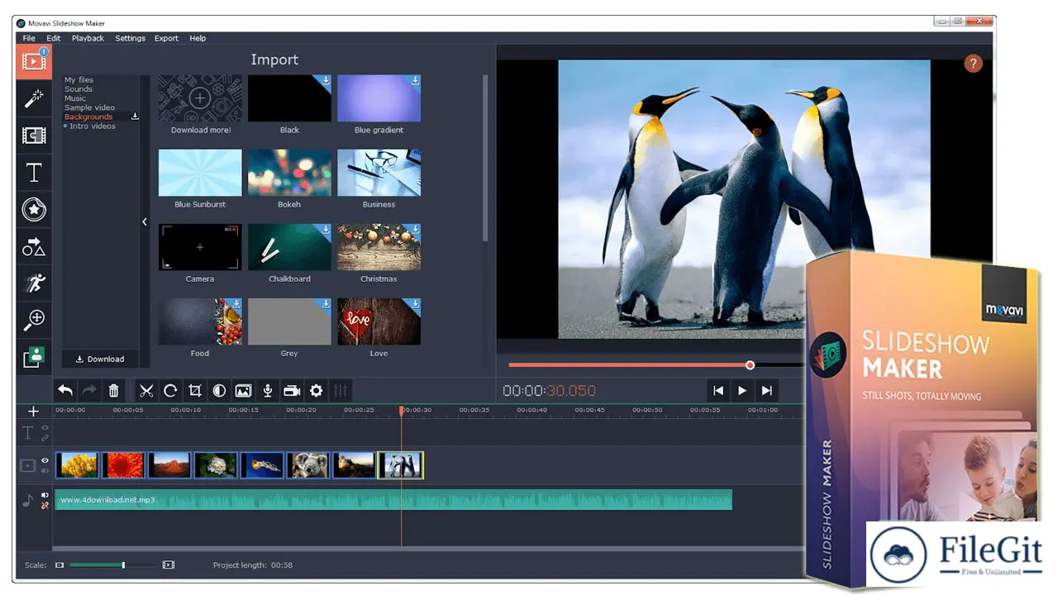Go to next frame in player
This screenshot has width=1058, height=595.
(766, 391)
